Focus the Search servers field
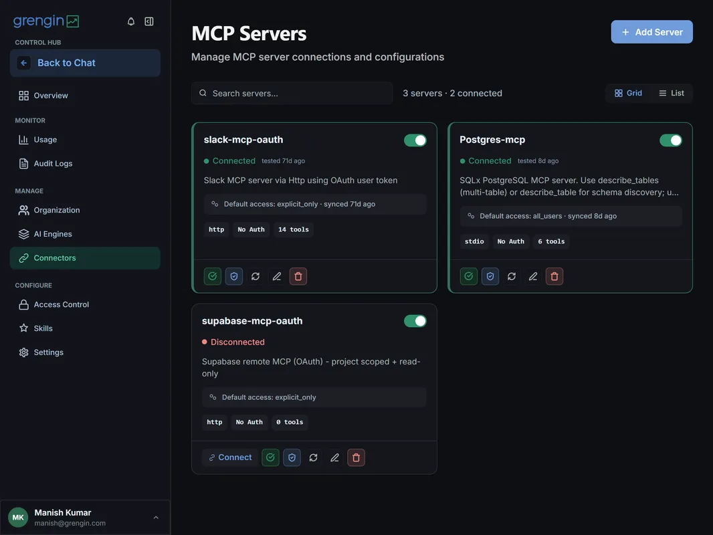 click(292, 93)
